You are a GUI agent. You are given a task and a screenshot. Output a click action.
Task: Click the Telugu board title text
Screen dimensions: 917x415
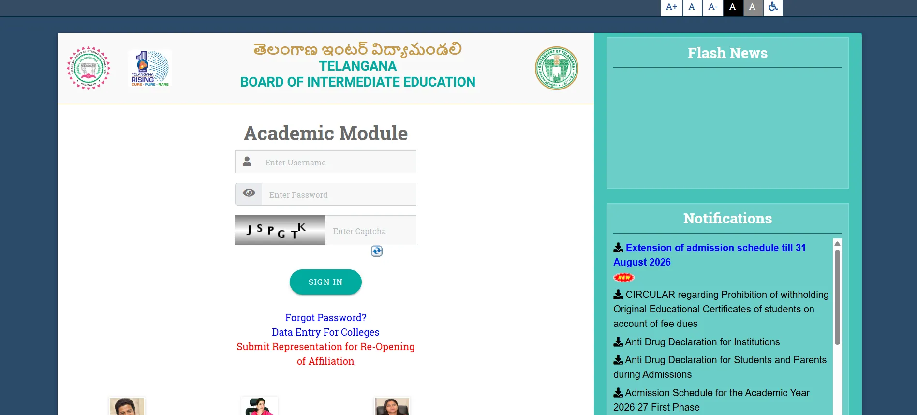click(358, 49)
